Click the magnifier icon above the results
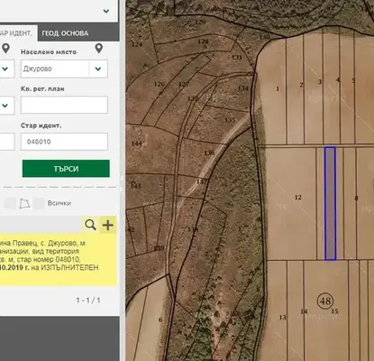The height and width of the screenshot is (361, 374). [x=91, y=225]
